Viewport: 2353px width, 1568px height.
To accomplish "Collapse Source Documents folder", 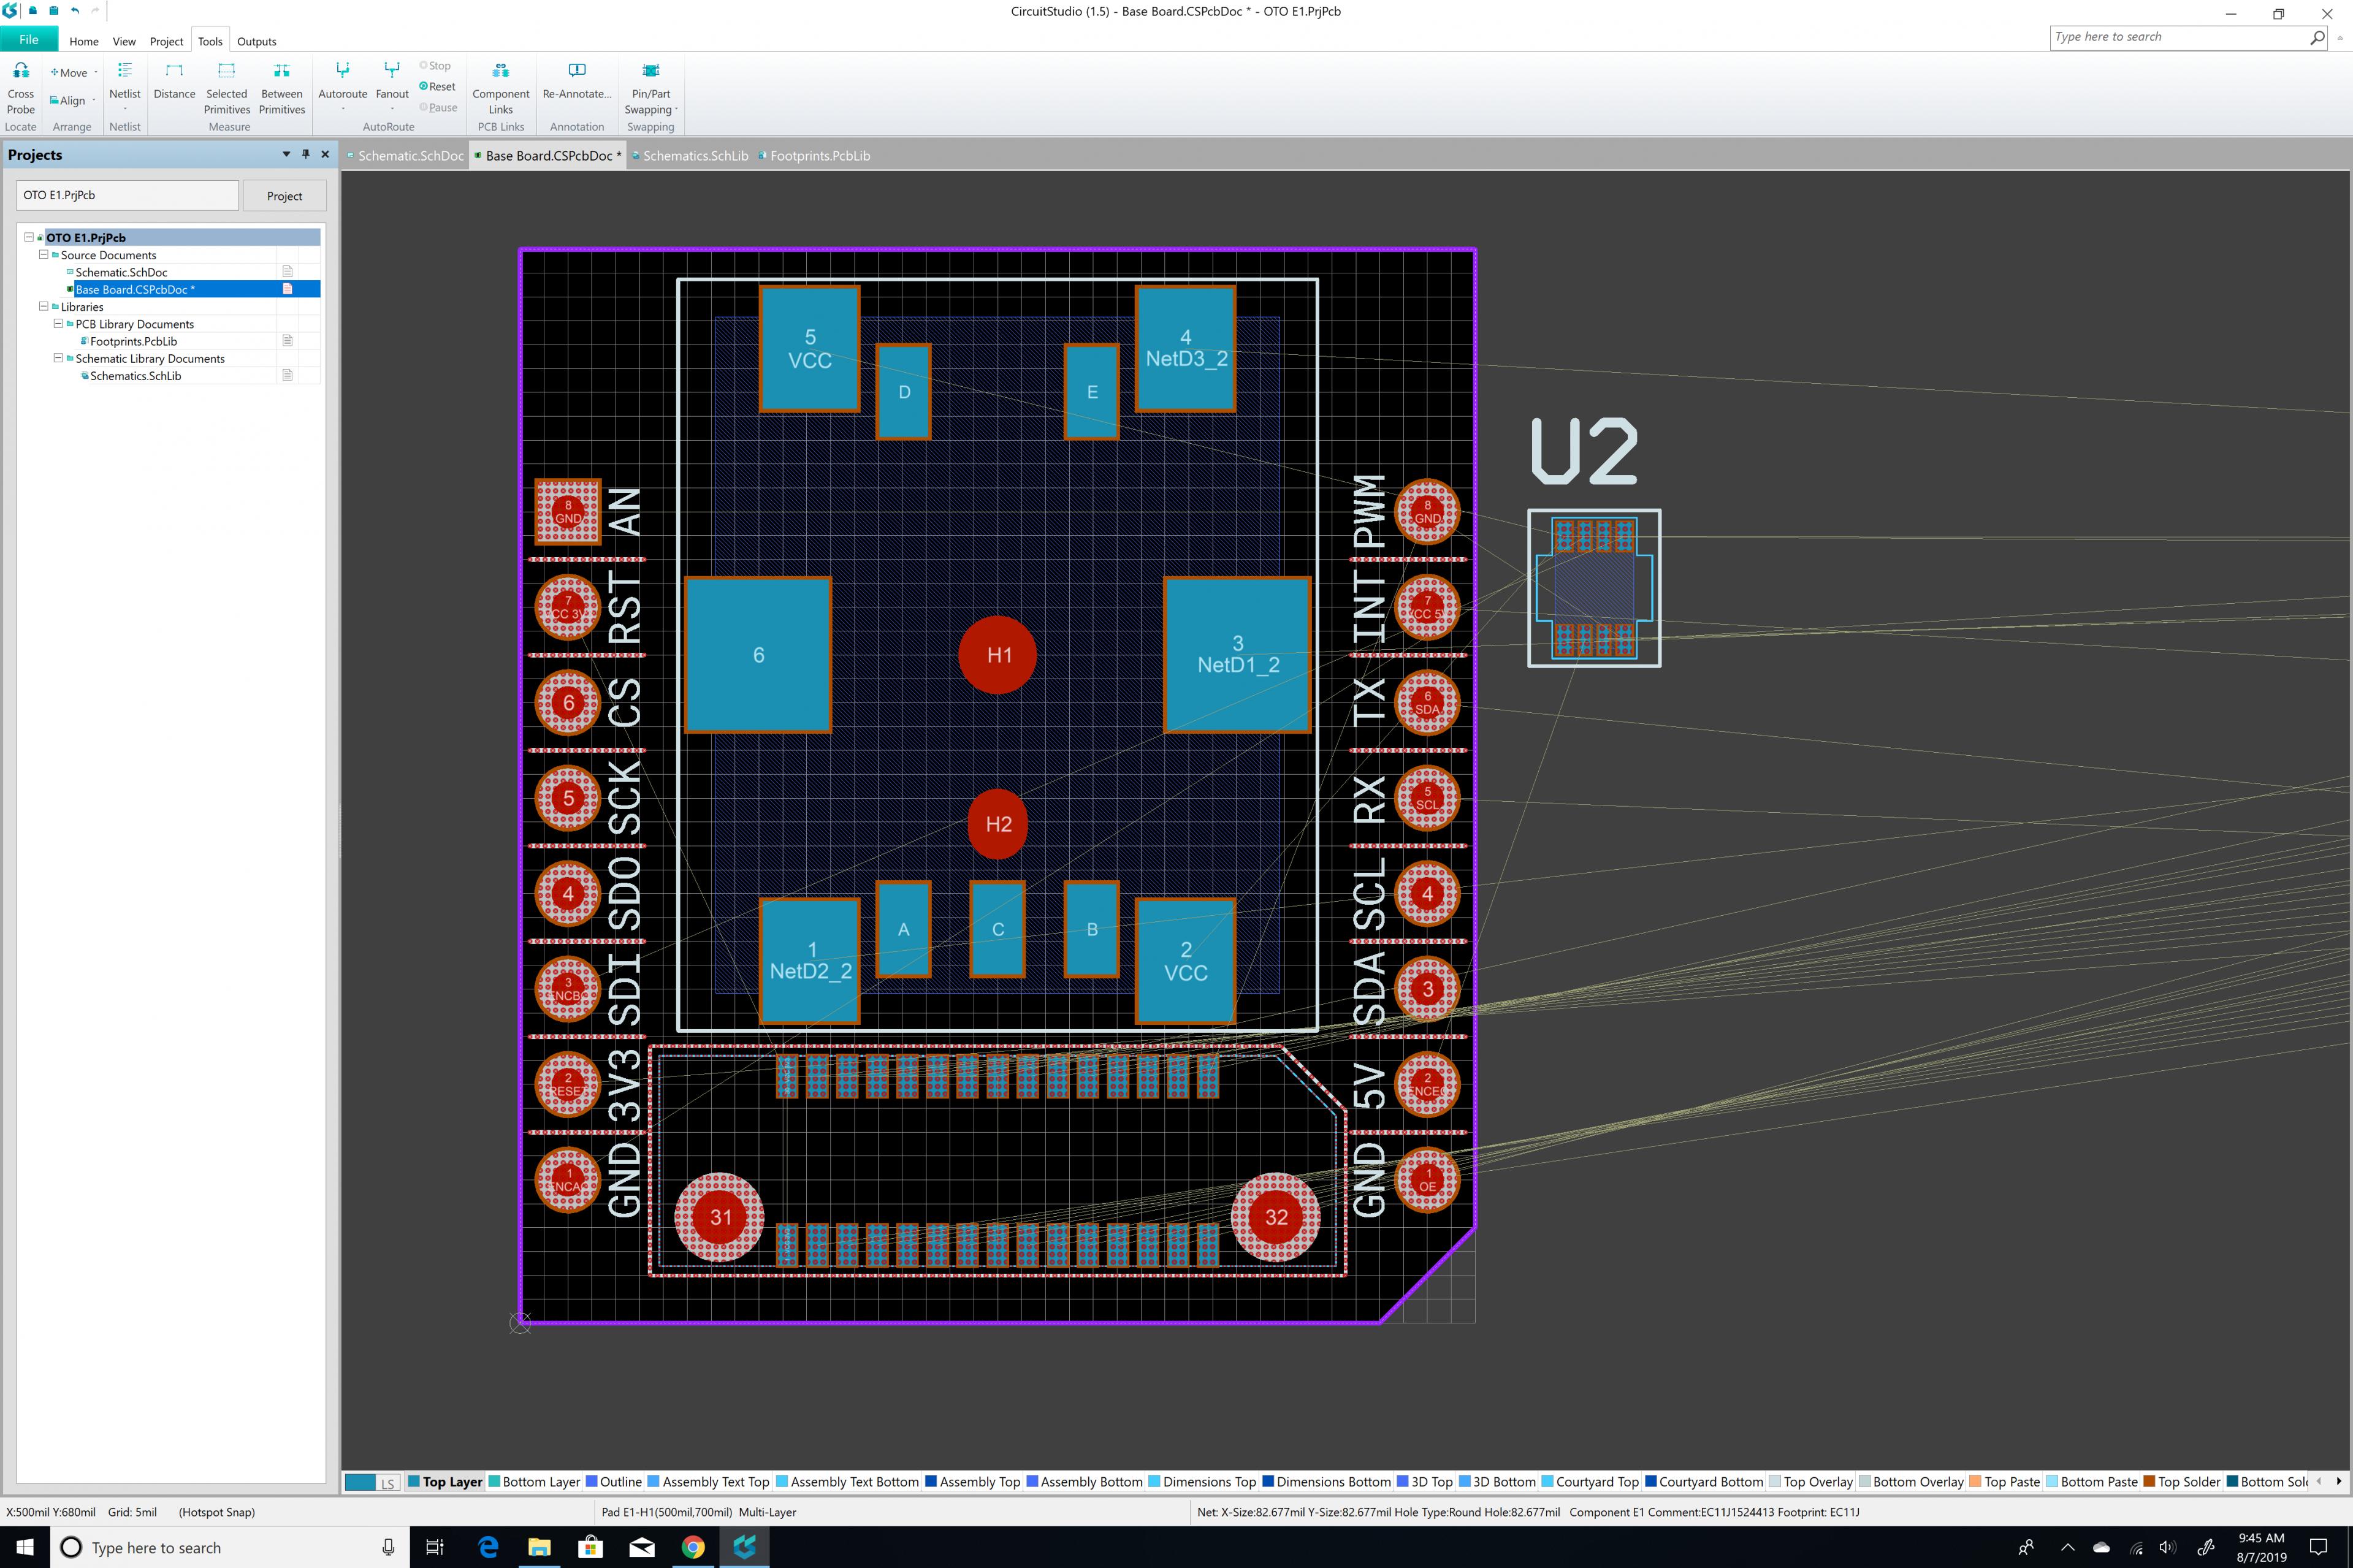I will 43,255.
